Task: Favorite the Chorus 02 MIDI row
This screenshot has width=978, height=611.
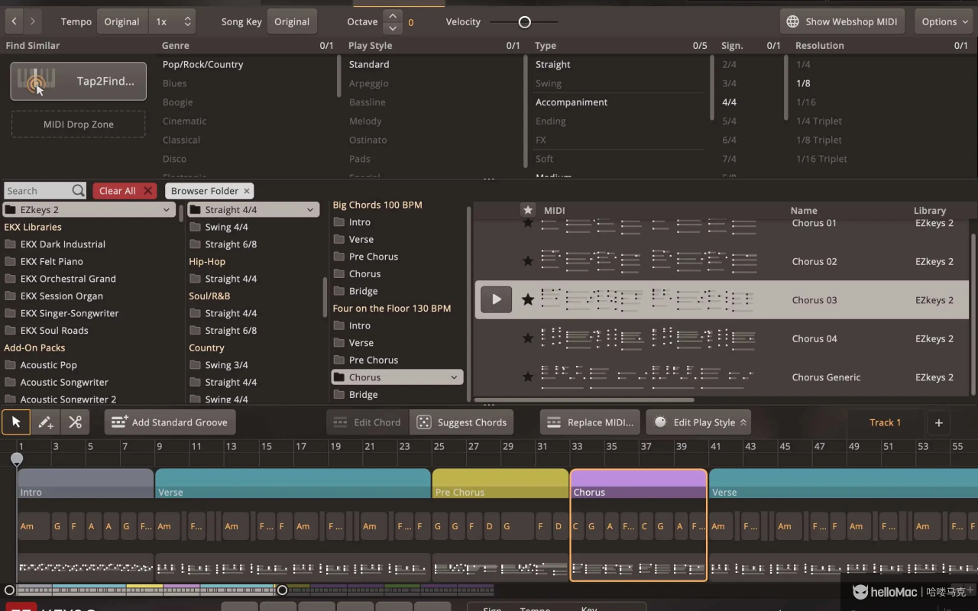Action: tap(527, 261)
